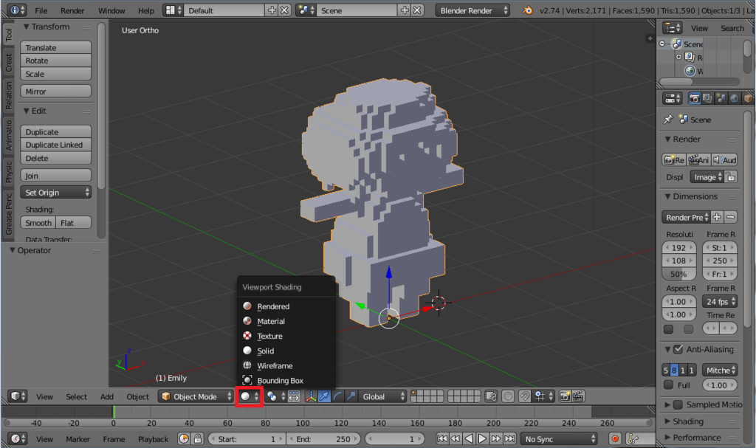Open the keying set key icon
Screen dimensions: 756x448
[633, 439]
